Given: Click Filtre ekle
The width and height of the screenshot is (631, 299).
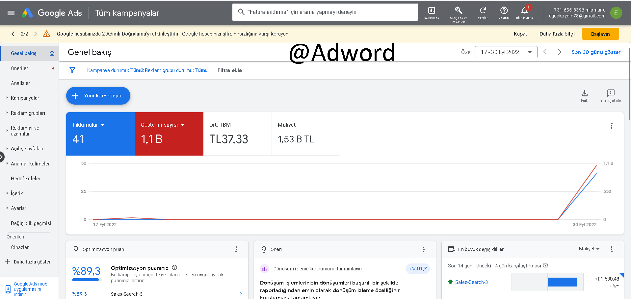Looking at the screenshot, I should tap(230, 70).
